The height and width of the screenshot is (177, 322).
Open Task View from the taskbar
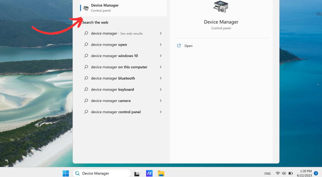[137, 173]
